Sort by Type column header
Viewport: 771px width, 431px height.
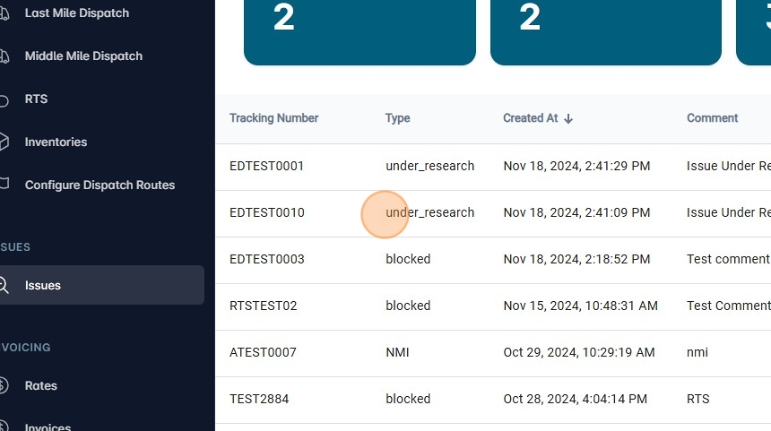397,118
